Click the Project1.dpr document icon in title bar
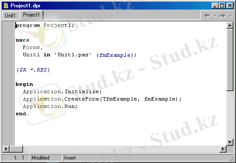 coord(6,6)
